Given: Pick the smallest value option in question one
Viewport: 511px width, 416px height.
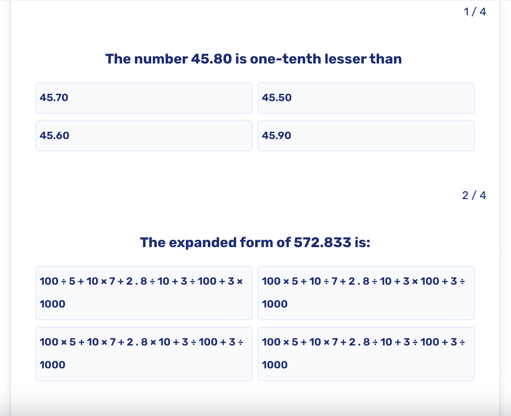Looking at the screenshot, I should click(x=366, y=98).
